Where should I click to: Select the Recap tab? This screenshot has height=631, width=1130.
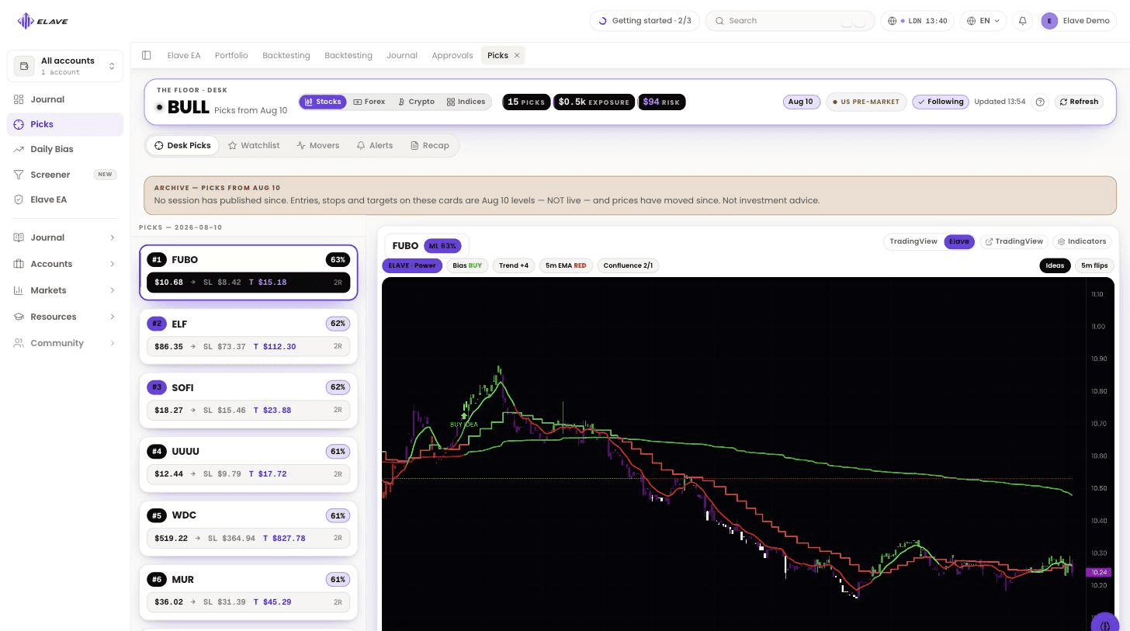pos(430,145)
